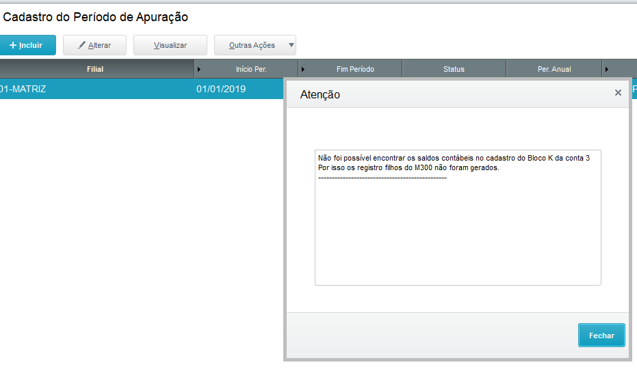This screenshot has width=637, height=369.
Task: Click the Alterar button
Action: click(94, 45)
